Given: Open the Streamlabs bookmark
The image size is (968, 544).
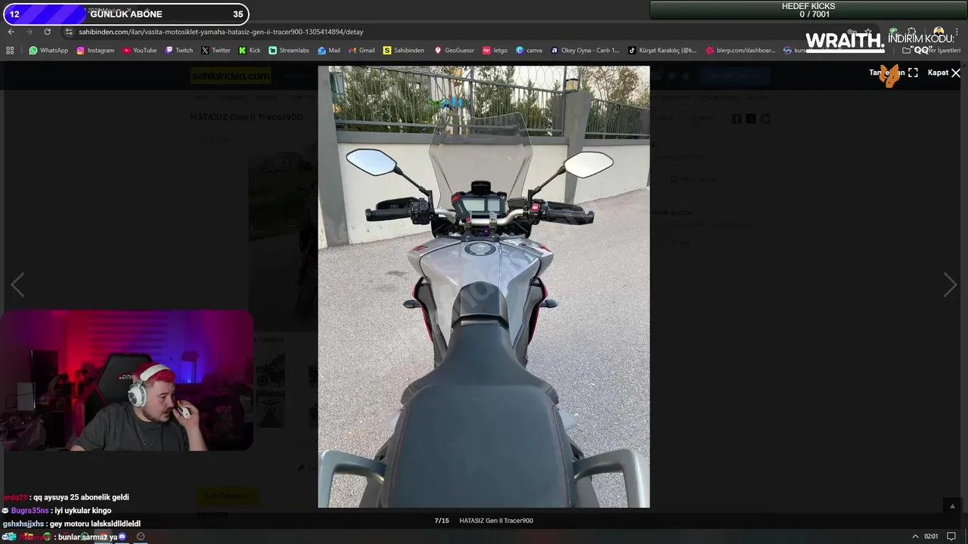Looking at the screenshot, I should [x=289, y=51].
